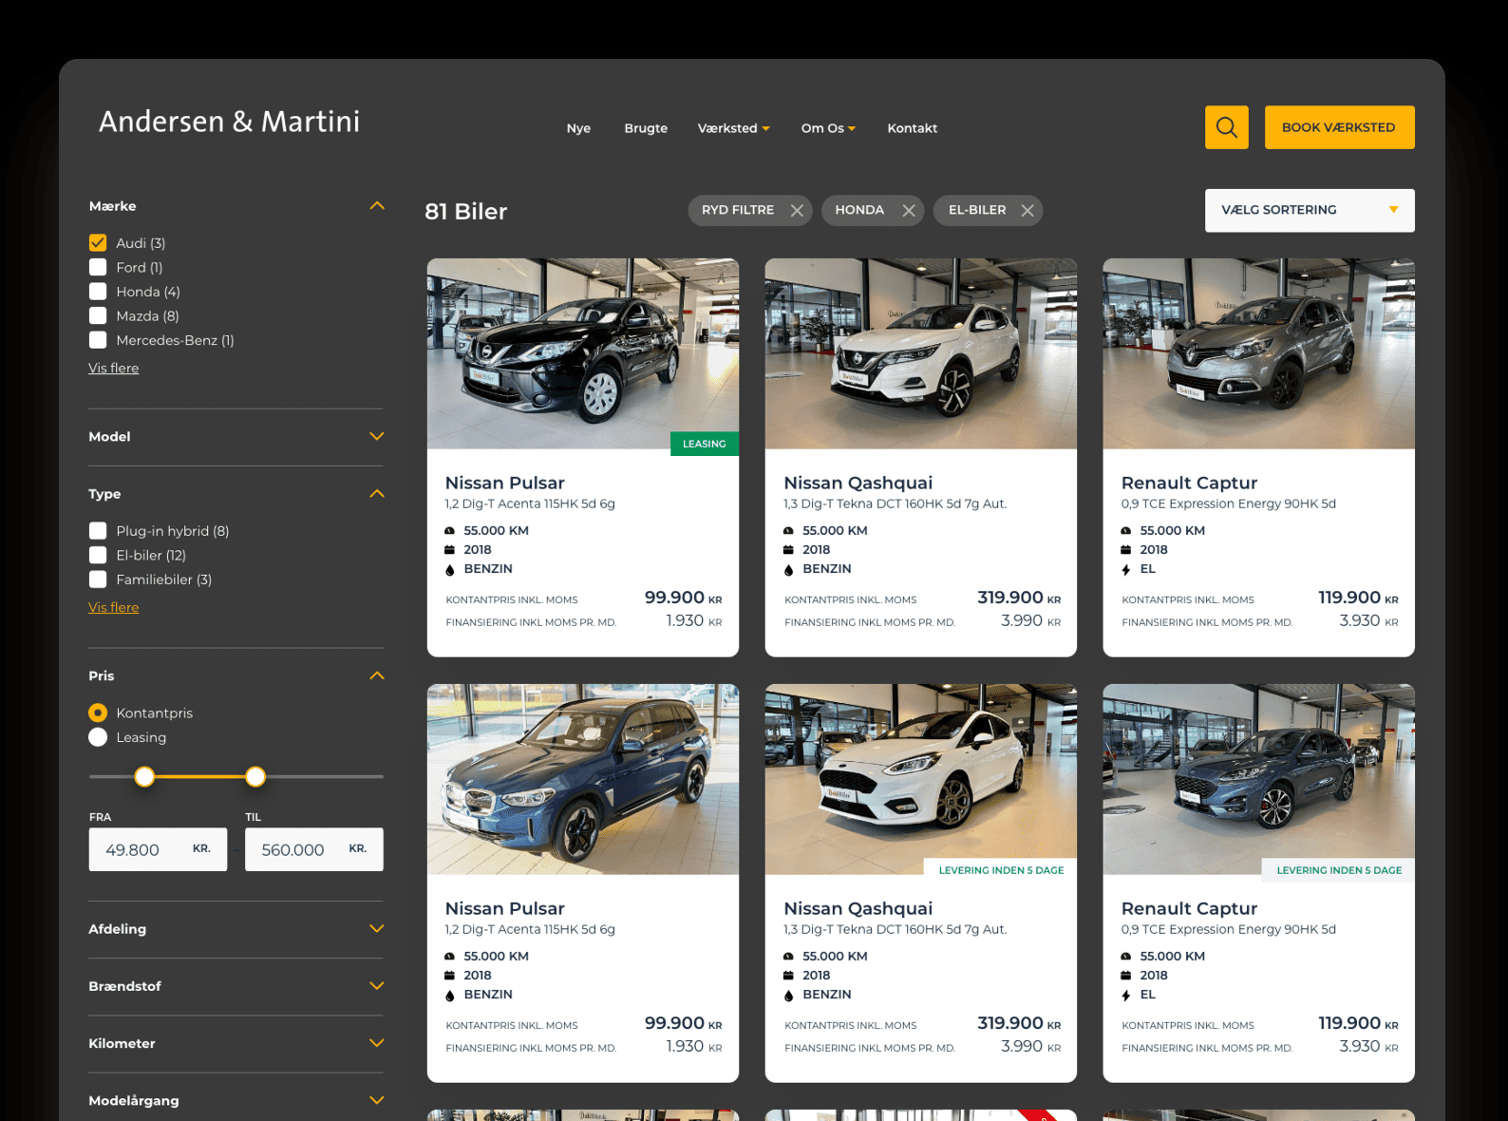The image size is (1508, 1121).
Task: Click the 319.900 KR price, first row
Action: tap(1019, 598)
